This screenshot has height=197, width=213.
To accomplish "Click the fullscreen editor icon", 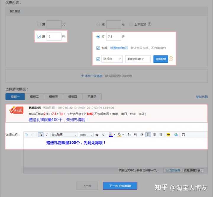I will click(x=183, y=135).
